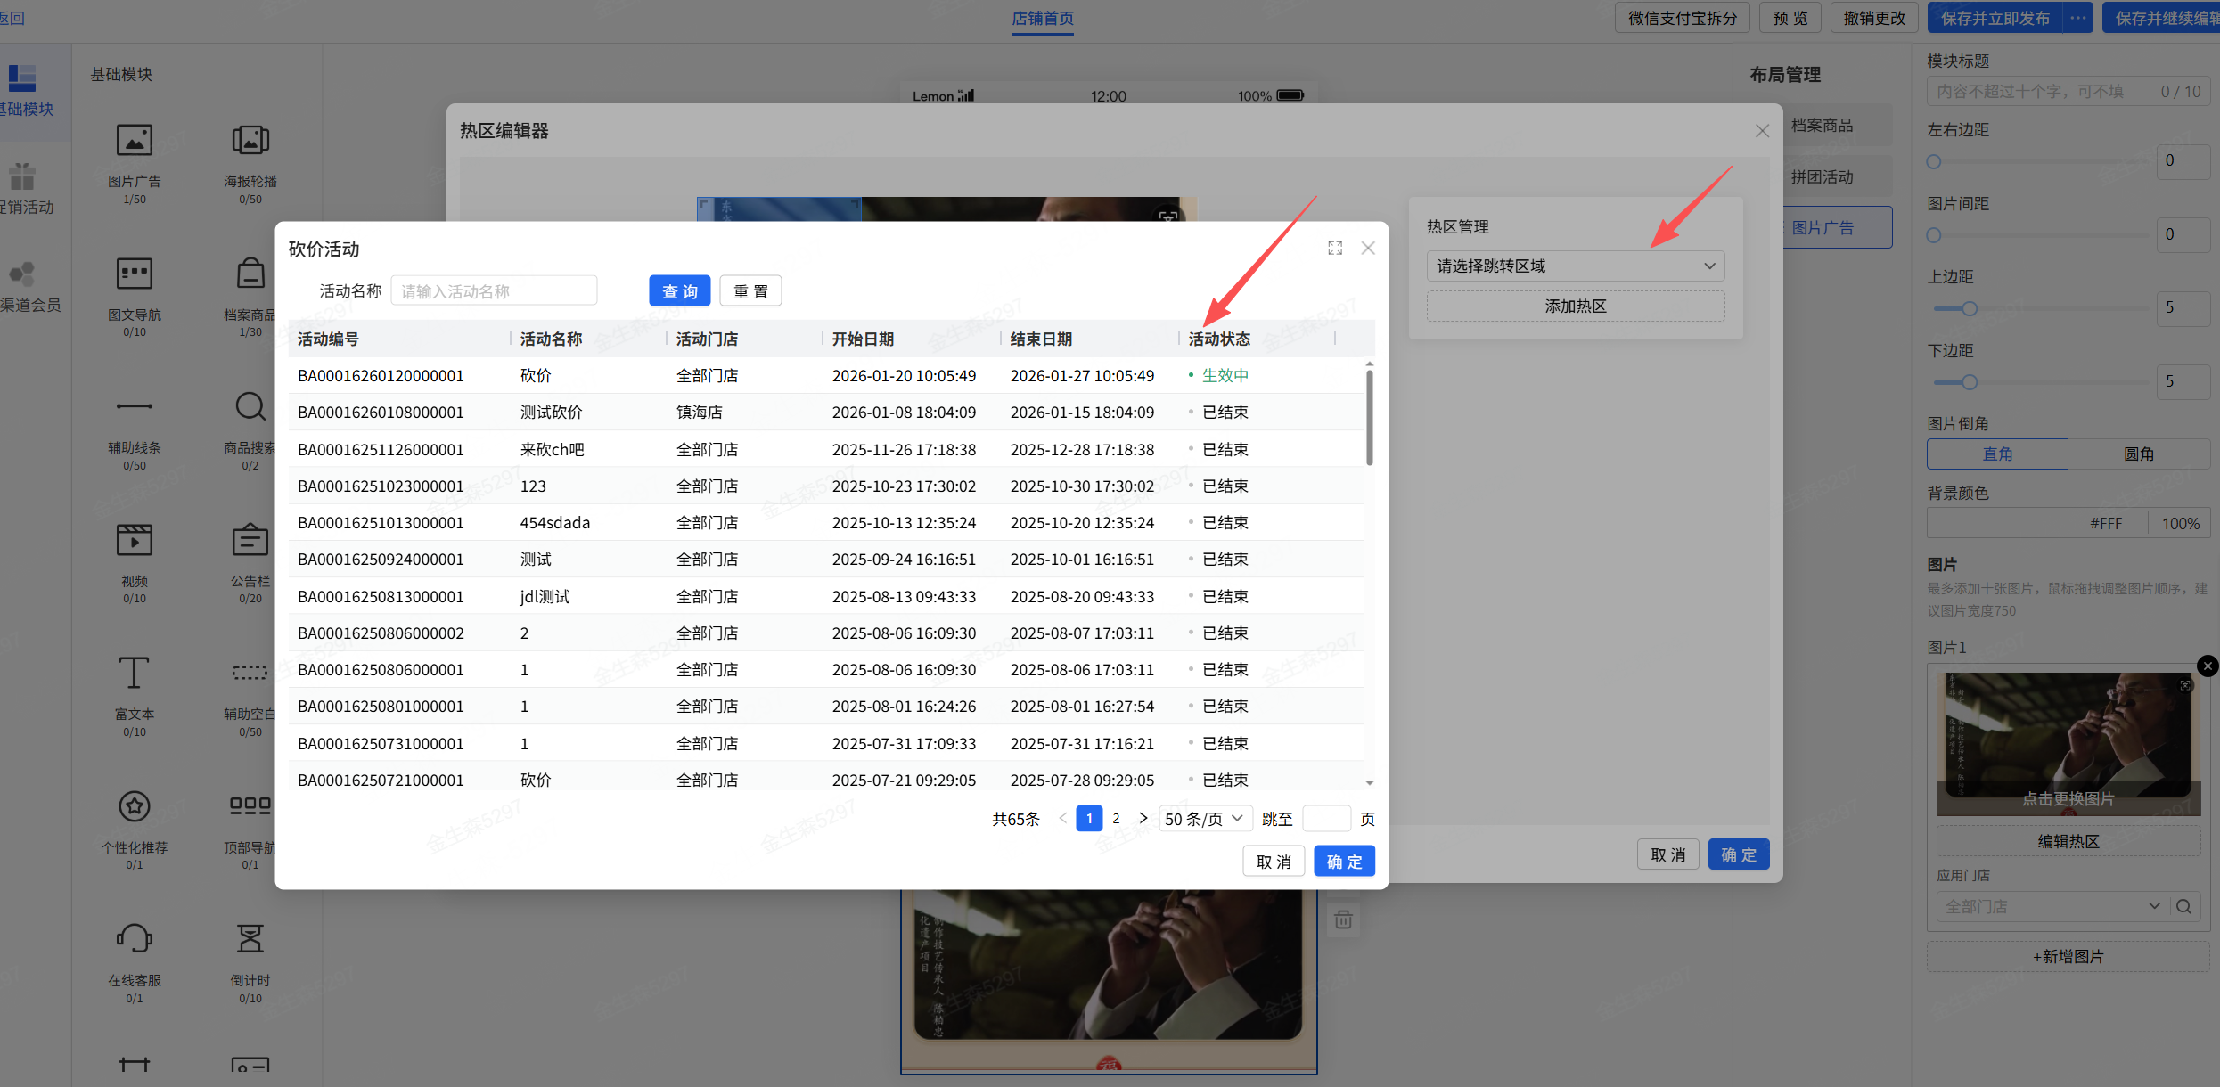The width and height of the screenshot is (2220, 1087).
Task: Switch to the 店铺首页 tab
Action: pos(1042,19)
